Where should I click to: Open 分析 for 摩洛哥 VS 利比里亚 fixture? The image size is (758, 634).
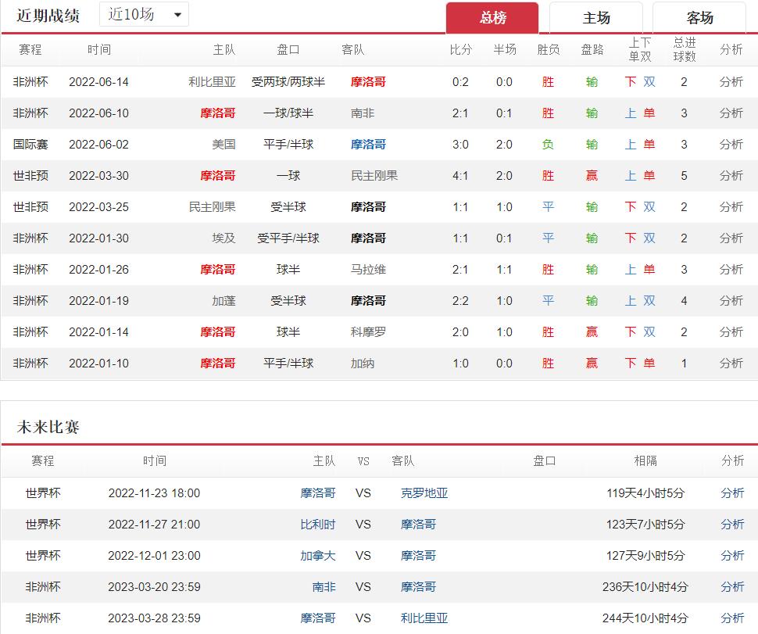click(732, 618)
